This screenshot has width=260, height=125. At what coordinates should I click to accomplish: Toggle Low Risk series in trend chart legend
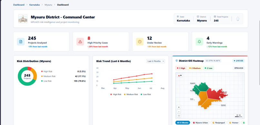point(146,94)
